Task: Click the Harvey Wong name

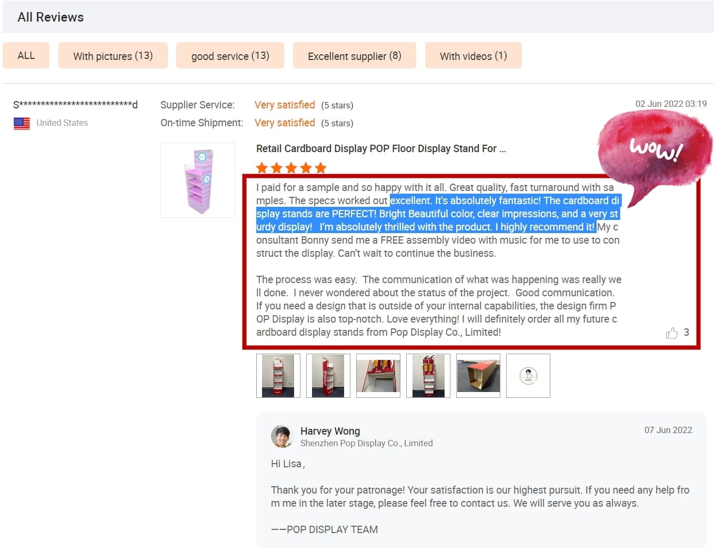Action: [330, 431]
